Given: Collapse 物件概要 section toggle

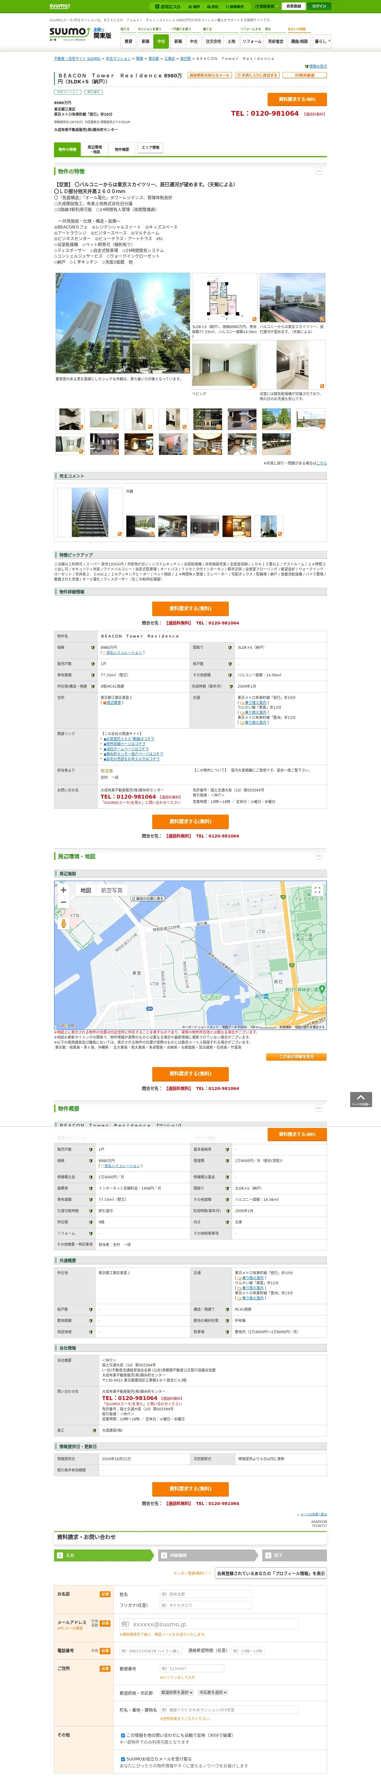Looking at the screenshot, I should pos(319,1108).
